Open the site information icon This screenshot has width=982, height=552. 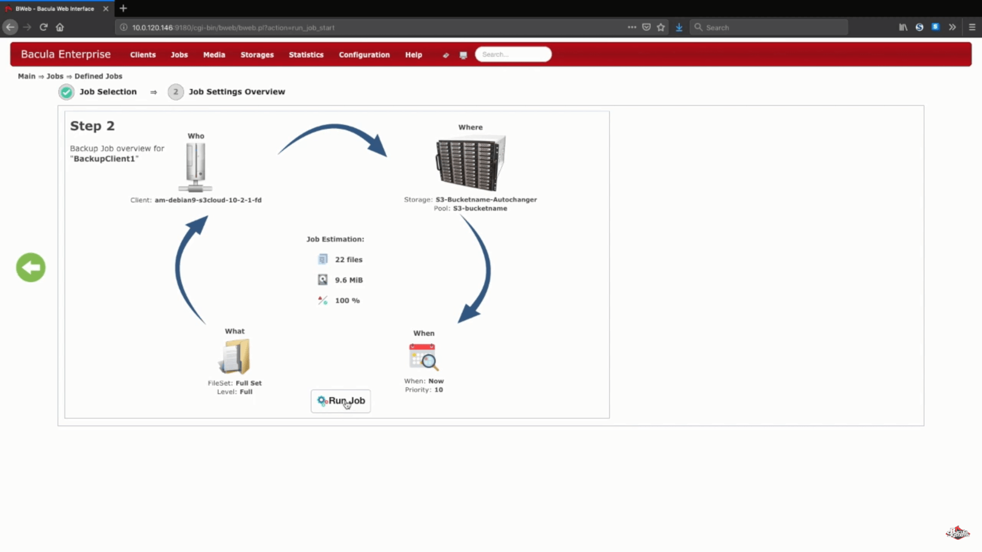coord(124,27)
